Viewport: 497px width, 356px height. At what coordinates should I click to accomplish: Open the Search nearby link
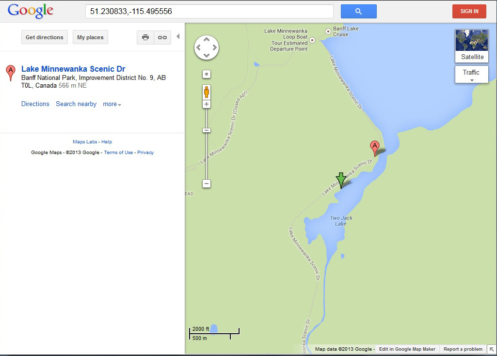(x=76, y=104)
